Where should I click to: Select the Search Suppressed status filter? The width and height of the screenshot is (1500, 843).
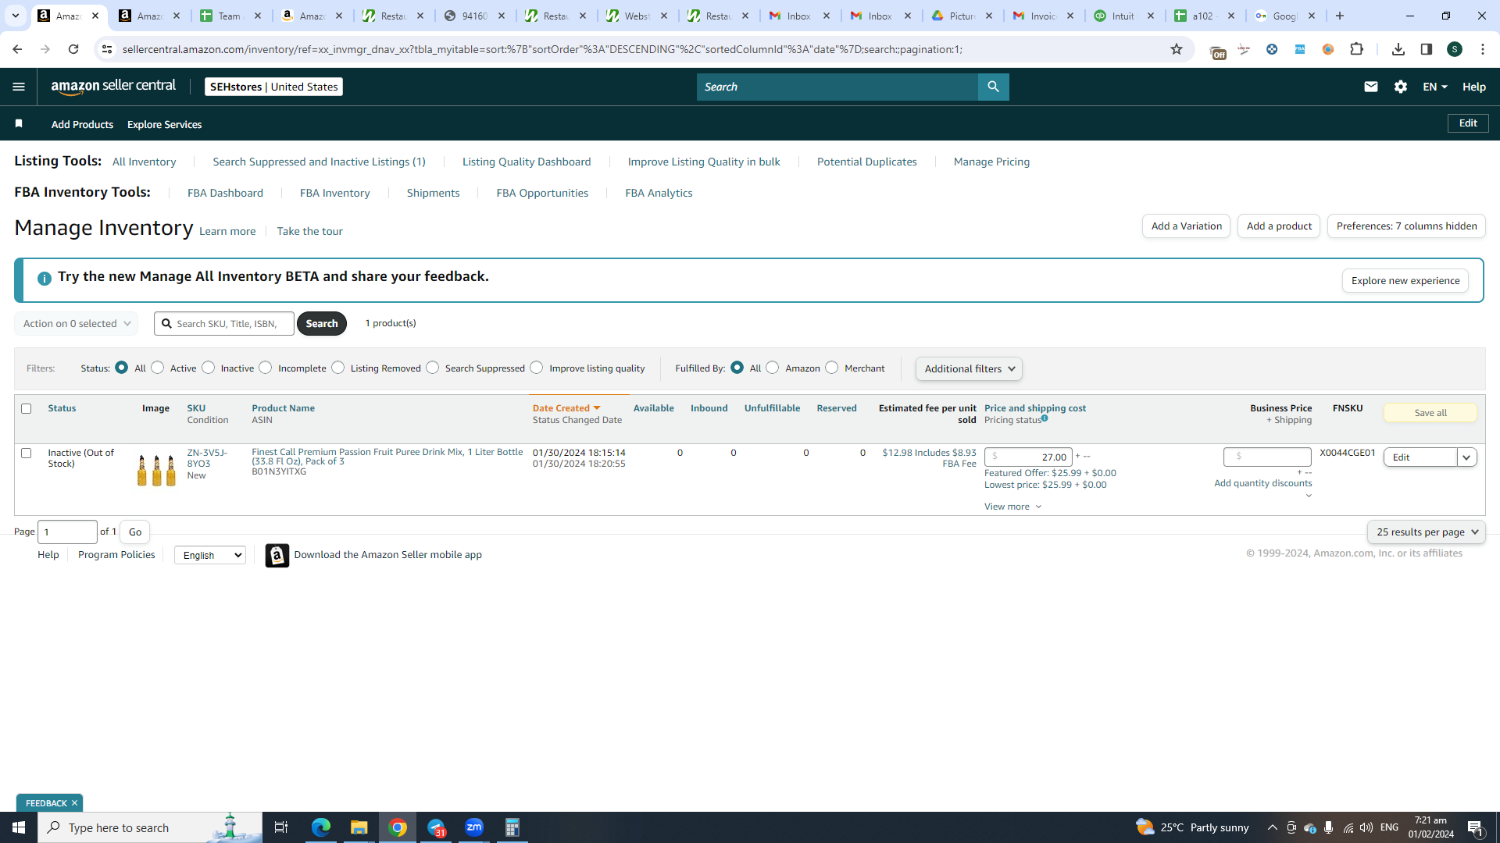click(x=433, y=368)
